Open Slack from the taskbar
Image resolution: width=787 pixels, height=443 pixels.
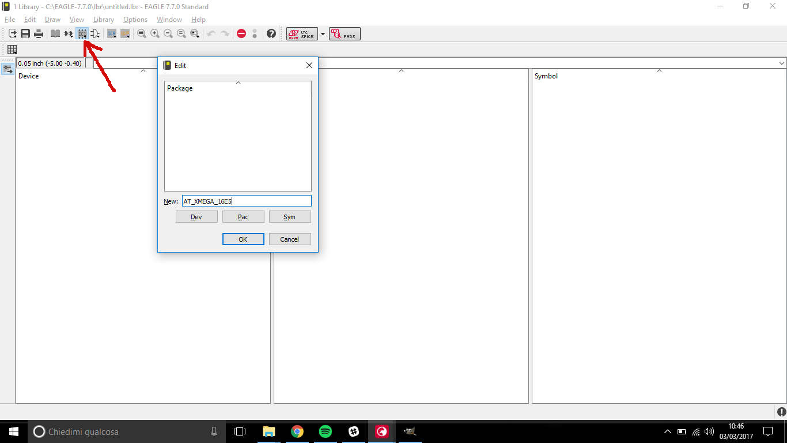pyautogui.click(x=354, y=431)
